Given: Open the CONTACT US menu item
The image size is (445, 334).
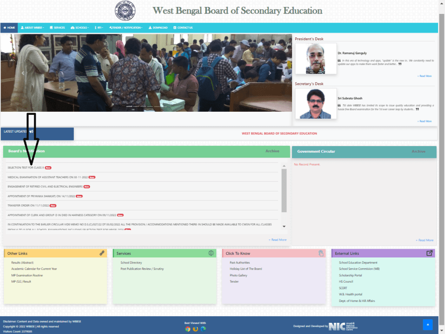Looking at the screenshot, I should pos(183,28).
